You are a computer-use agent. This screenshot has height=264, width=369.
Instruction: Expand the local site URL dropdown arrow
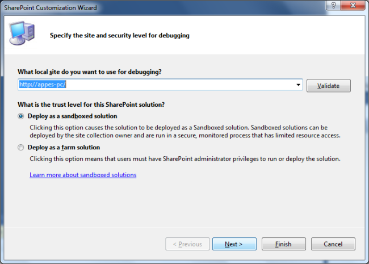click(298, 85)
